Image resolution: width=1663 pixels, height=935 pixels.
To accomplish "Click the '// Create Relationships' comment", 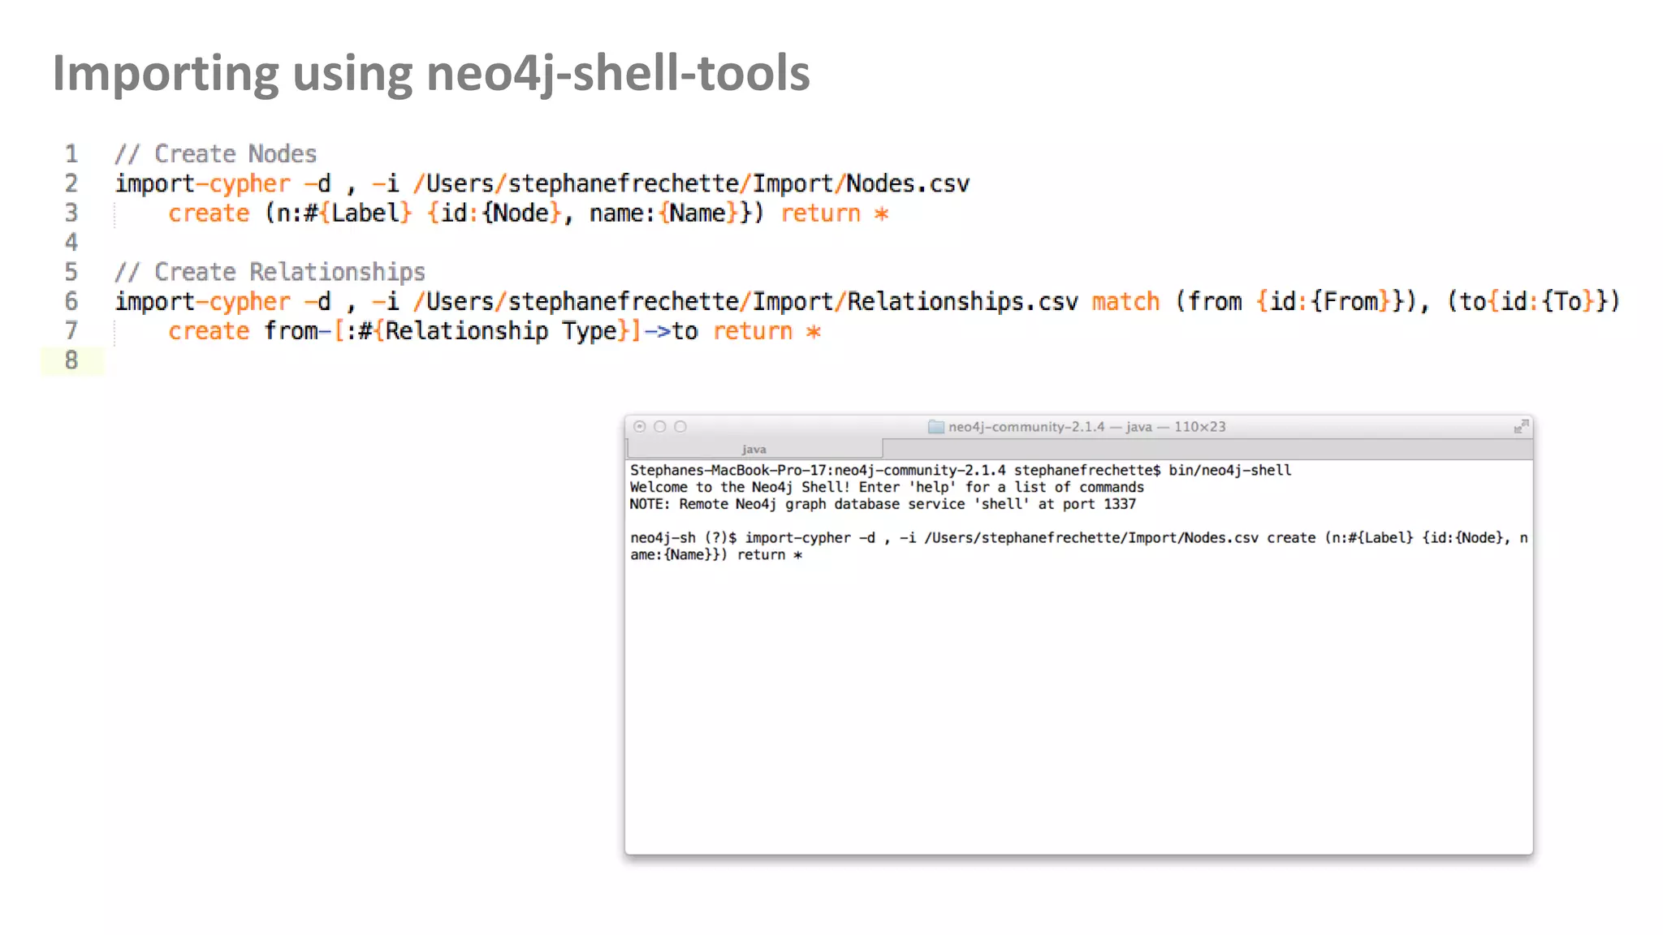I will pos(270,272).
